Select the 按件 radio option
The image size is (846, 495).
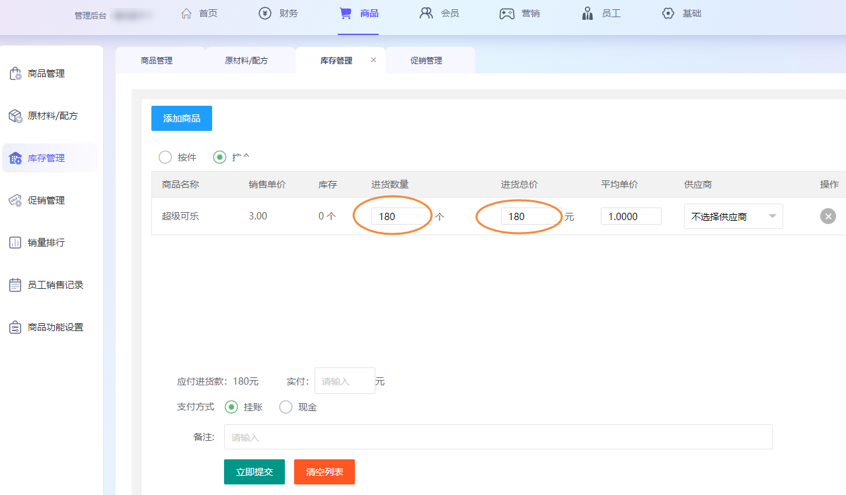(x=165, y=157)
